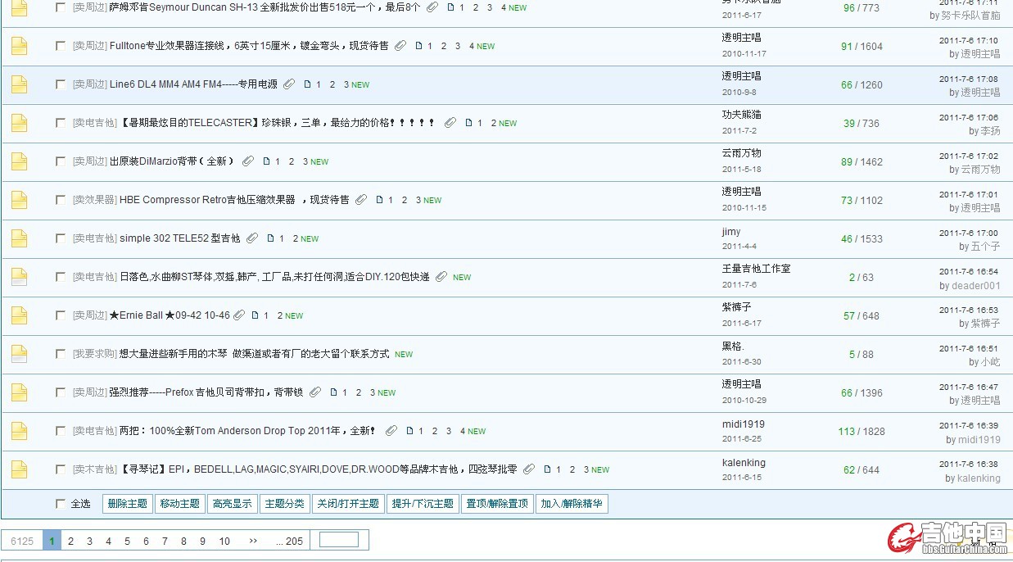1013x562 pixels.
Task: Click 置顶/解除置顶 button
Action: click(x=498, y=504)
